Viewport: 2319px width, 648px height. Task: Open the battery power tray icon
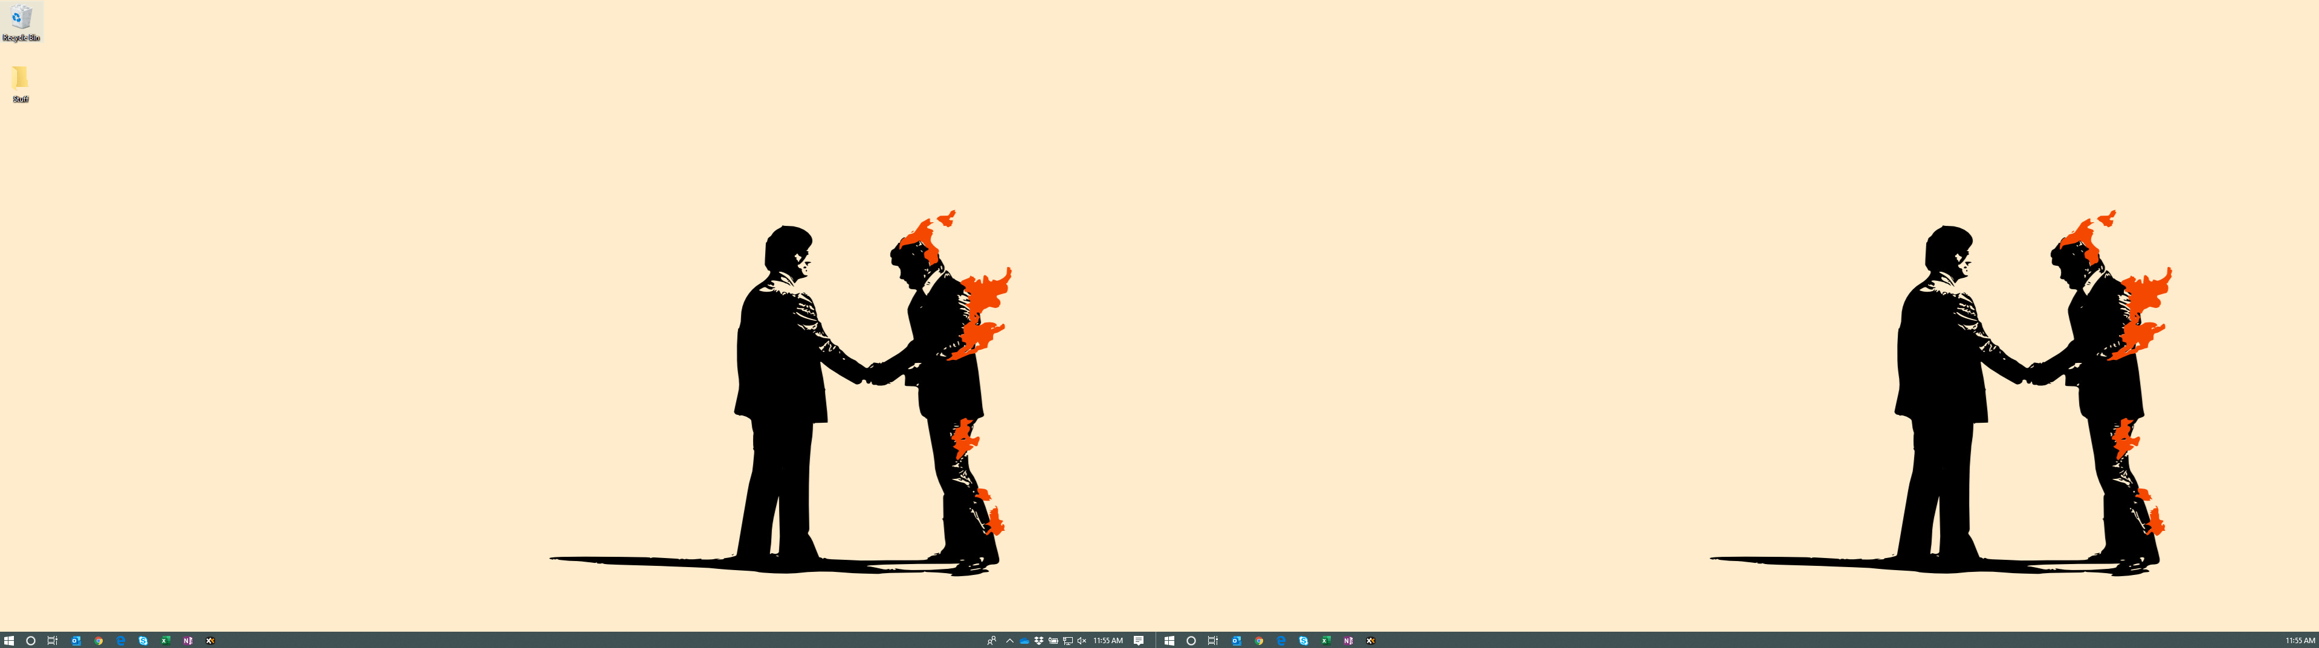(x=1053, y=641)
